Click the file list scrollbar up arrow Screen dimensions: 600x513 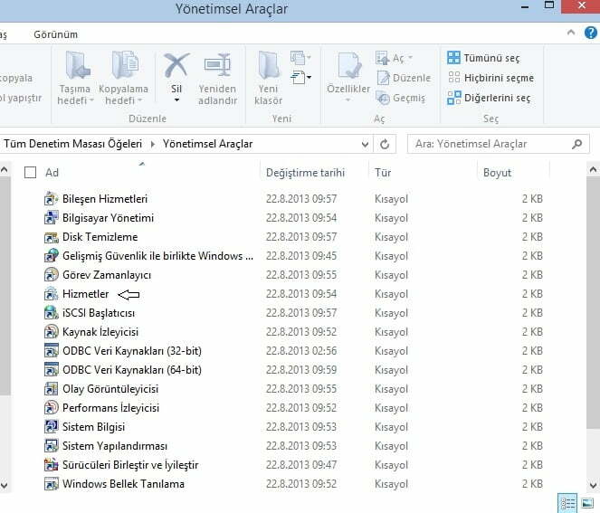(593, 169)
